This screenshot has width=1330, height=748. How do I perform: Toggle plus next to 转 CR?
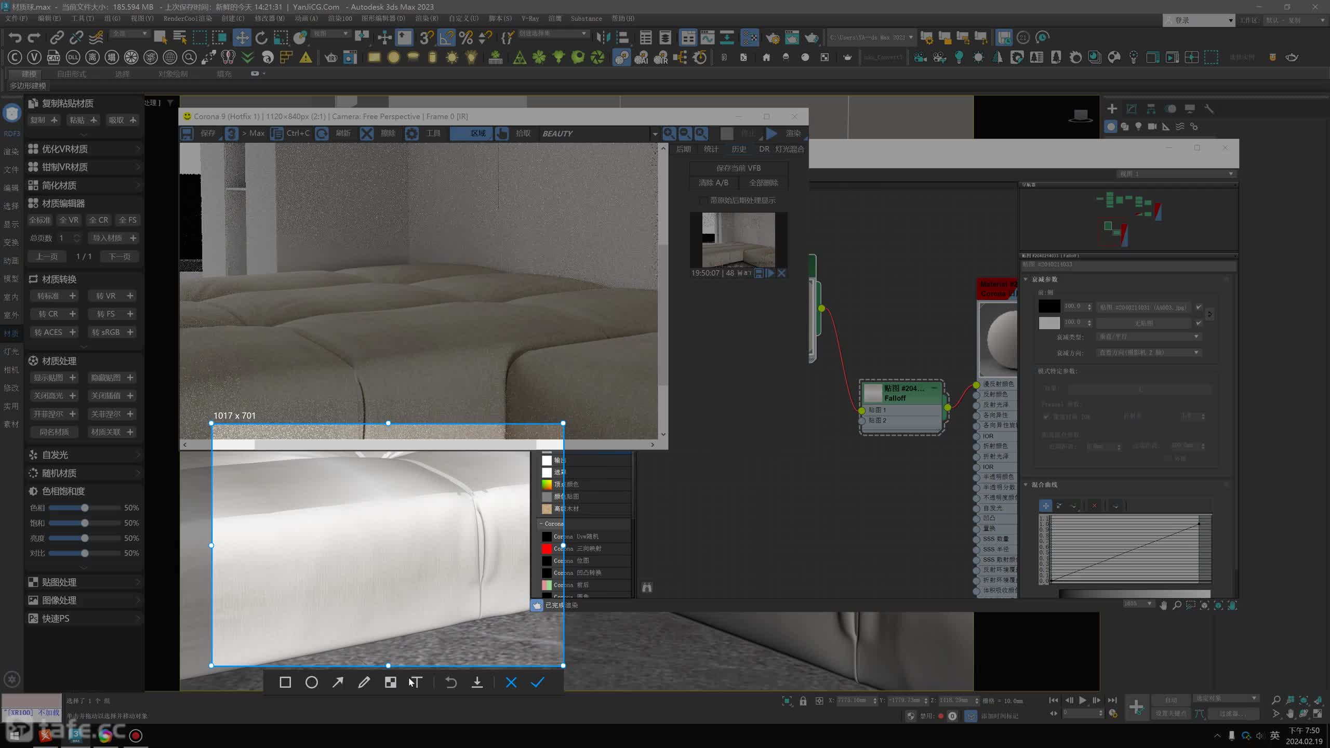(73, 314)
